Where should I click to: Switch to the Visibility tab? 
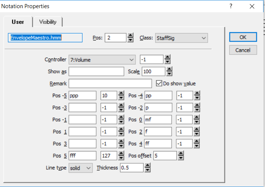48,22
